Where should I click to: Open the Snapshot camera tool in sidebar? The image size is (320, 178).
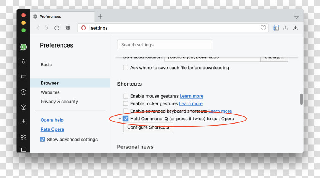click(x=24, y=62)
